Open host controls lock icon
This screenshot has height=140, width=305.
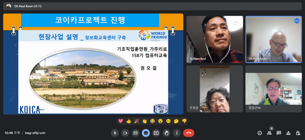tap(298, 133)
